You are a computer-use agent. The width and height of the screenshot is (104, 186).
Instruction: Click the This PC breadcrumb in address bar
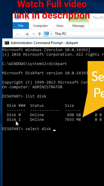(61, 34)
